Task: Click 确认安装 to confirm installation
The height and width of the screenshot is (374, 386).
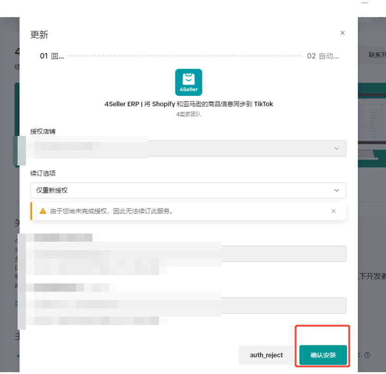Action: pyautogui.click(x=323, y=355)
